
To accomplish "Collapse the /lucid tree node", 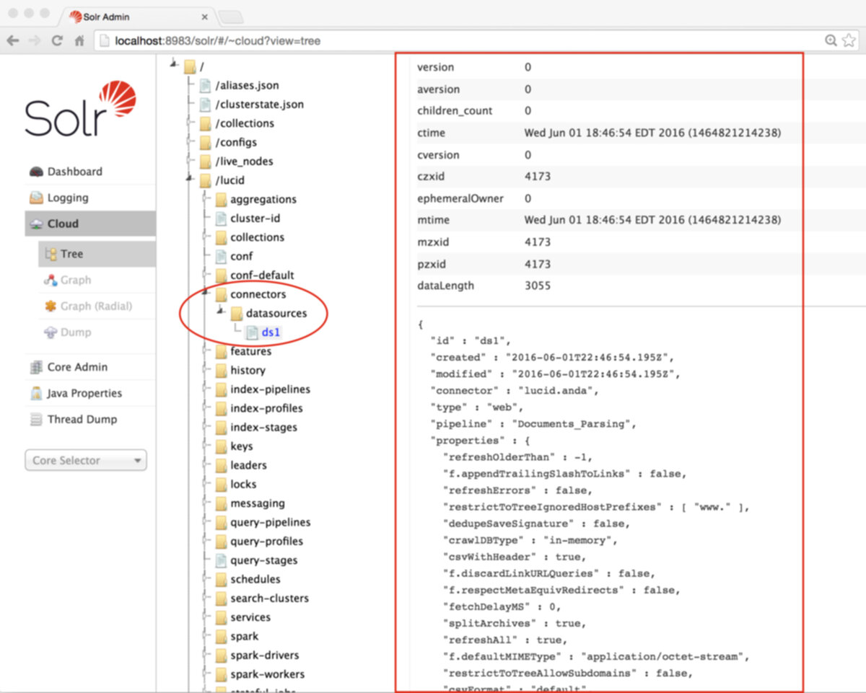I will (x=189, y=178).
